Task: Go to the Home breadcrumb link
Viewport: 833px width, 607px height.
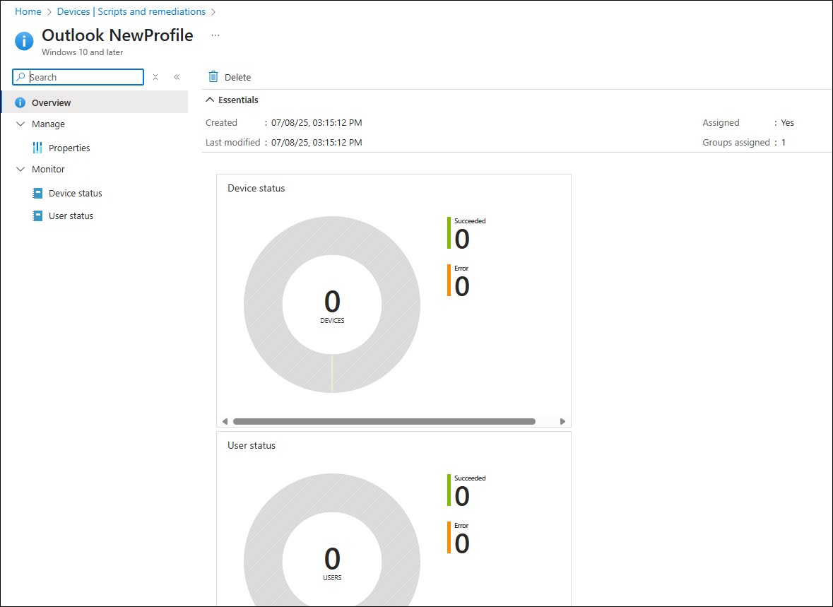Action: pyautogui.click(x=28, y=11)
